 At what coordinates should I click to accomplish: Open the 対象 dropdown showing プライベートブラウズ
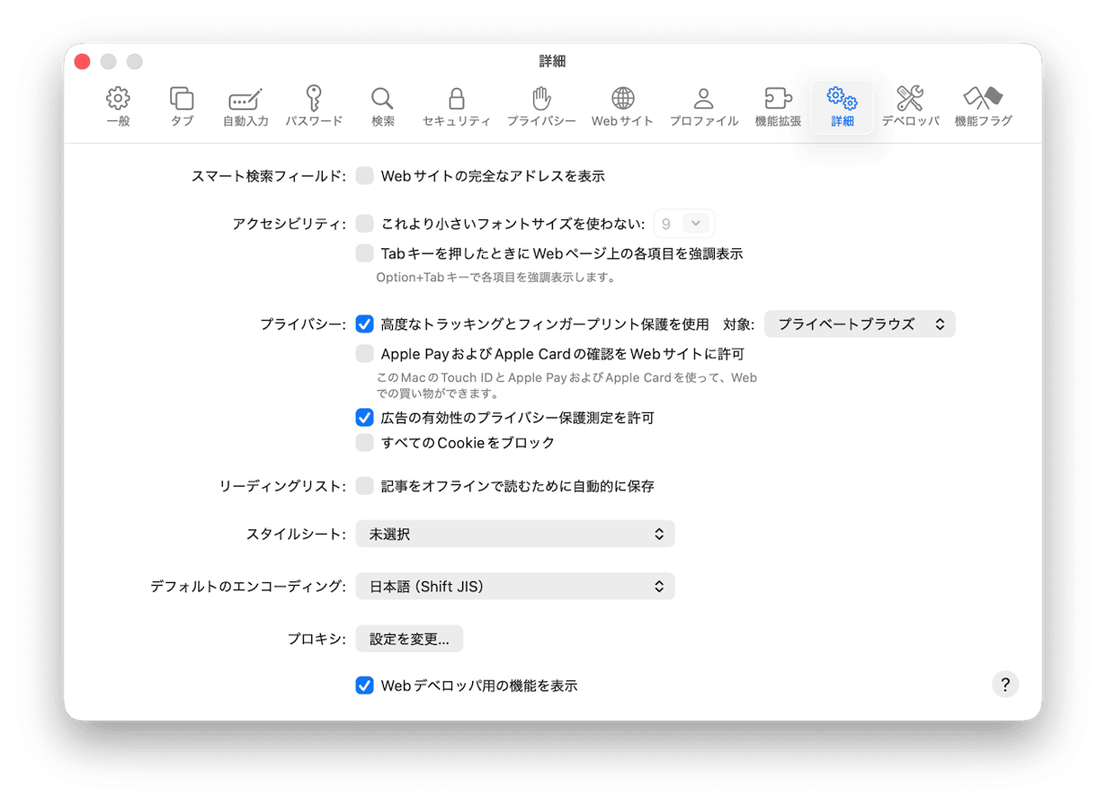tap(860, 323)
